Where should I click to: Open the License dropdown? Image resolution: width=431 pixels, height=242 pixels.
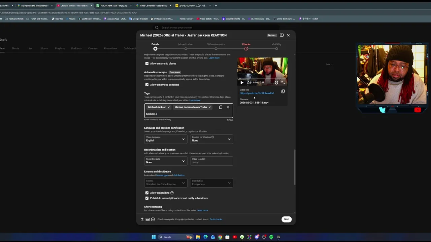(165, 183)
